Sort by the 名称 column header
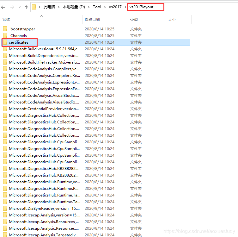The height and width of the screenshot is (237, 238). coord(6,19)
